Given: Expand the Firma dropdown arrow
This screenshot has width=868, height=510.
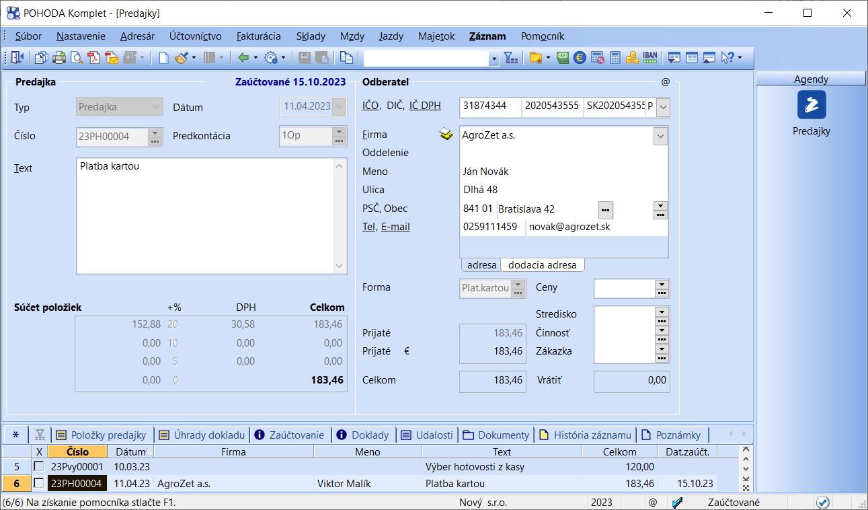Looking at the screenshot, I should (660, 136).
